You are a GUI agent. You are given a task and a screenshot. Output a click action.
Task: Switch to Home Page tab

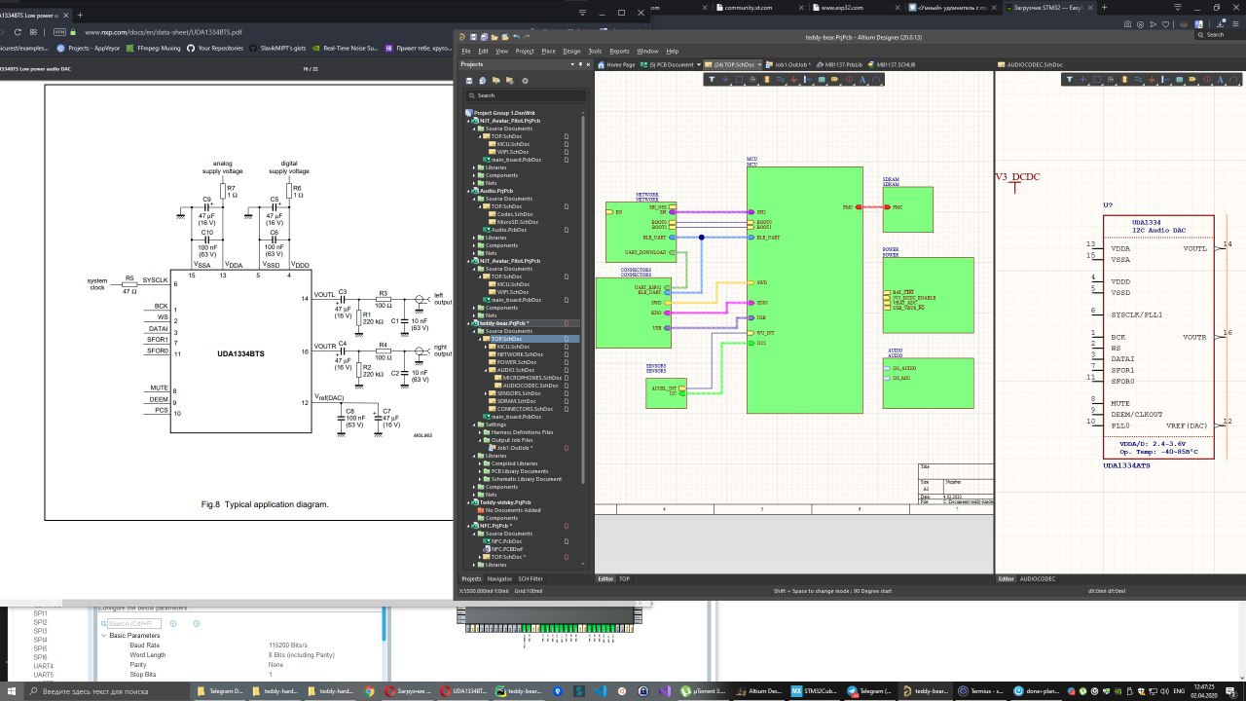615,64
